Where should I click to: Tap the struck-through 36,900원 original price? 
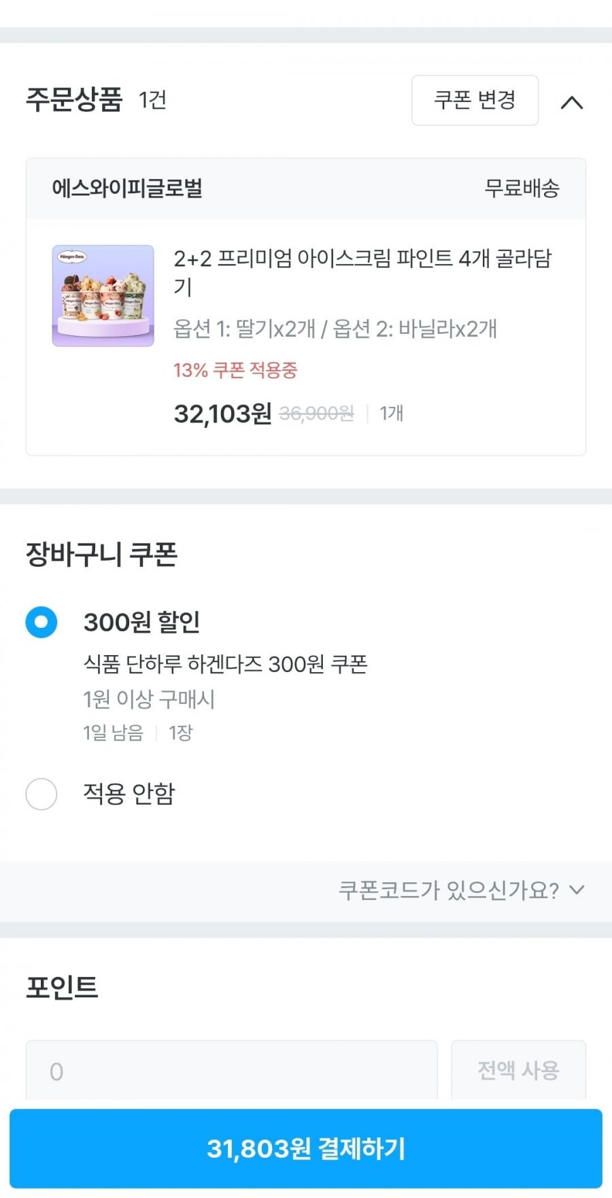(316, 413)
